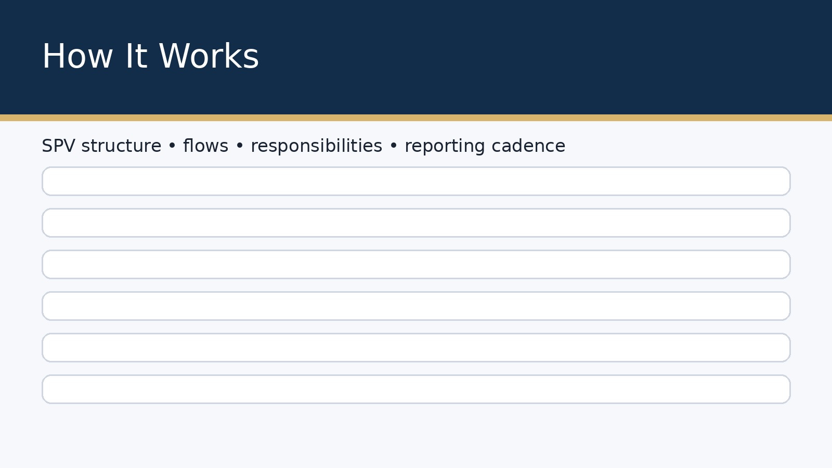Screen dimensions: 832x468
Task: Select the fifth empty rounded box
Action: [416, 348]
